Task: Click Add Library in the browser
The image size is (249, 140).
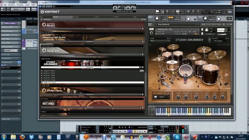Action: click(x=47, y=19)
